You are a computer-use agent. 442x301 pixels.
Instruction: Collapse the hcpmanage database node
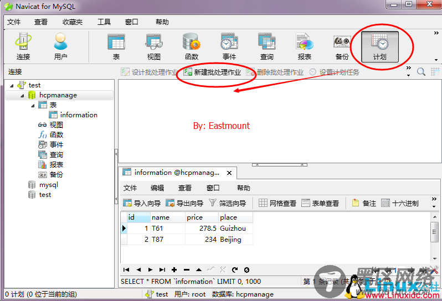pyautogui.click(x=22, y=96)
